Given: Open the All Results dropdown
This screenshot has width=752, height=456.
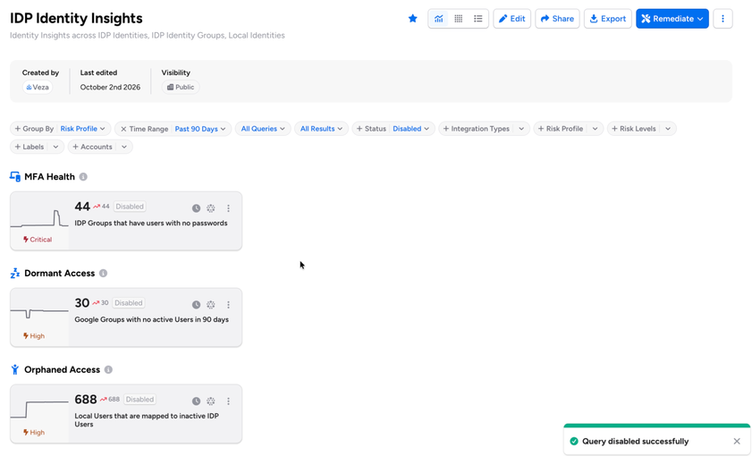Looking at the screenshot, I should click(321, 129).
